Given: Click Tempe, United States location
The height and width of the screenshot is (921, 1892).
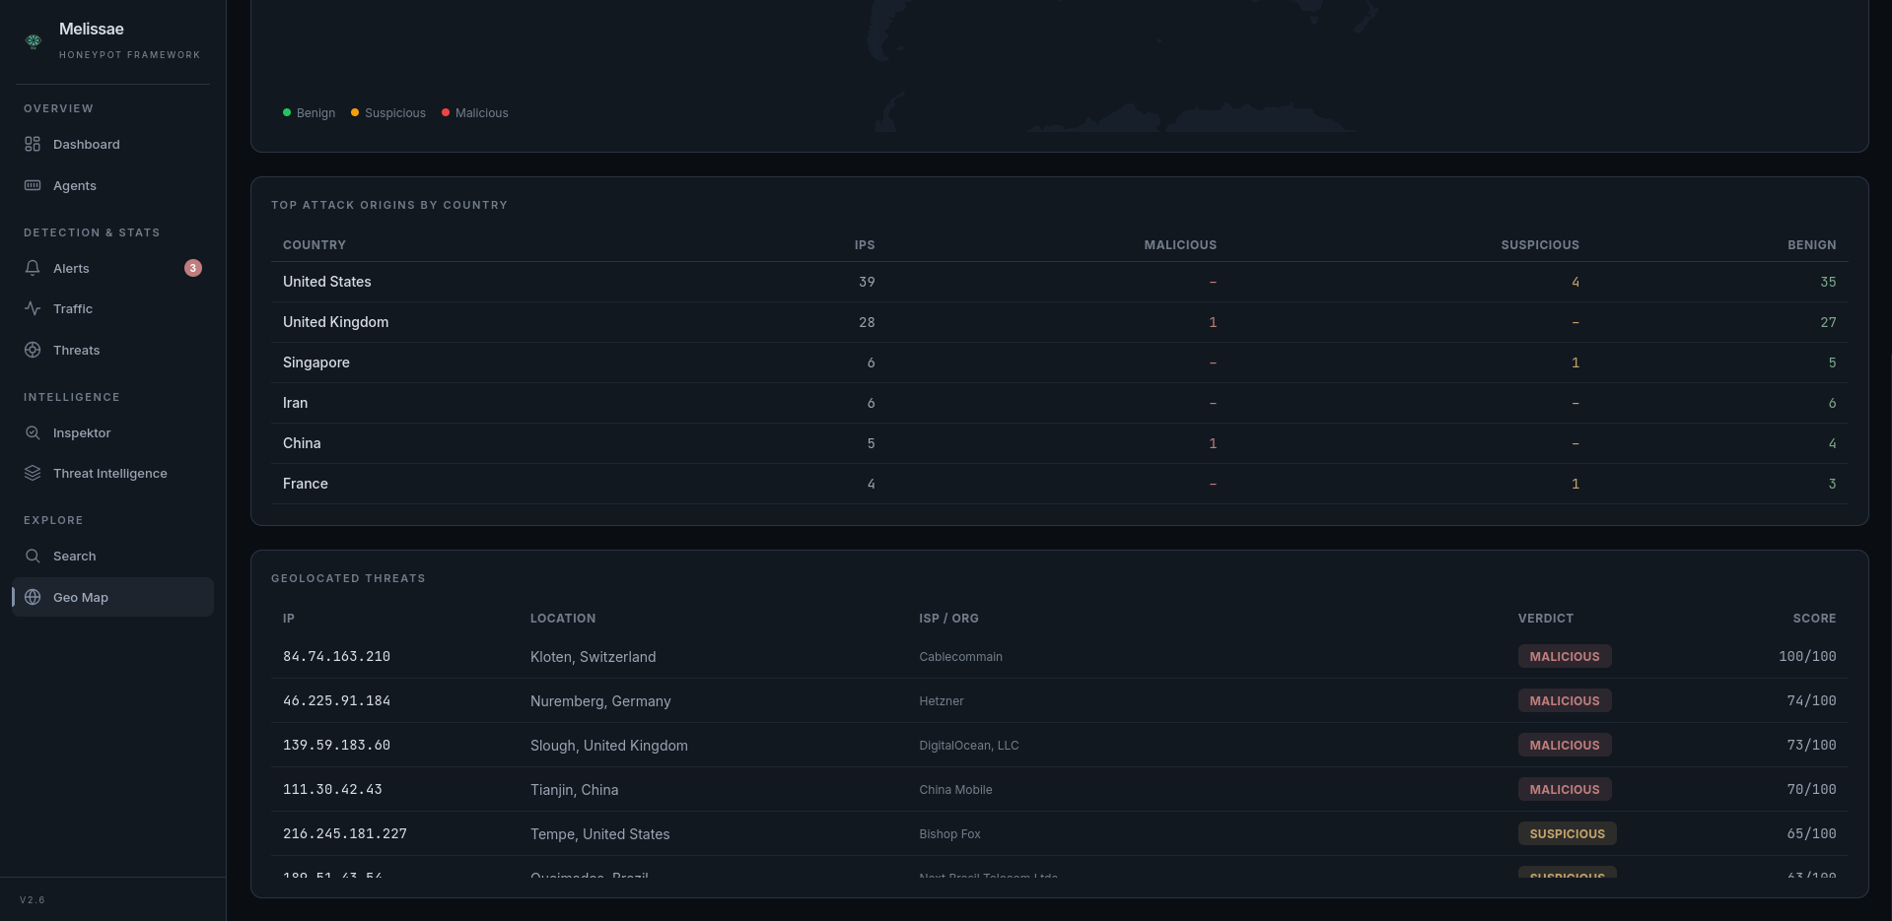Looking at the screenshot, I should (599, 834).
